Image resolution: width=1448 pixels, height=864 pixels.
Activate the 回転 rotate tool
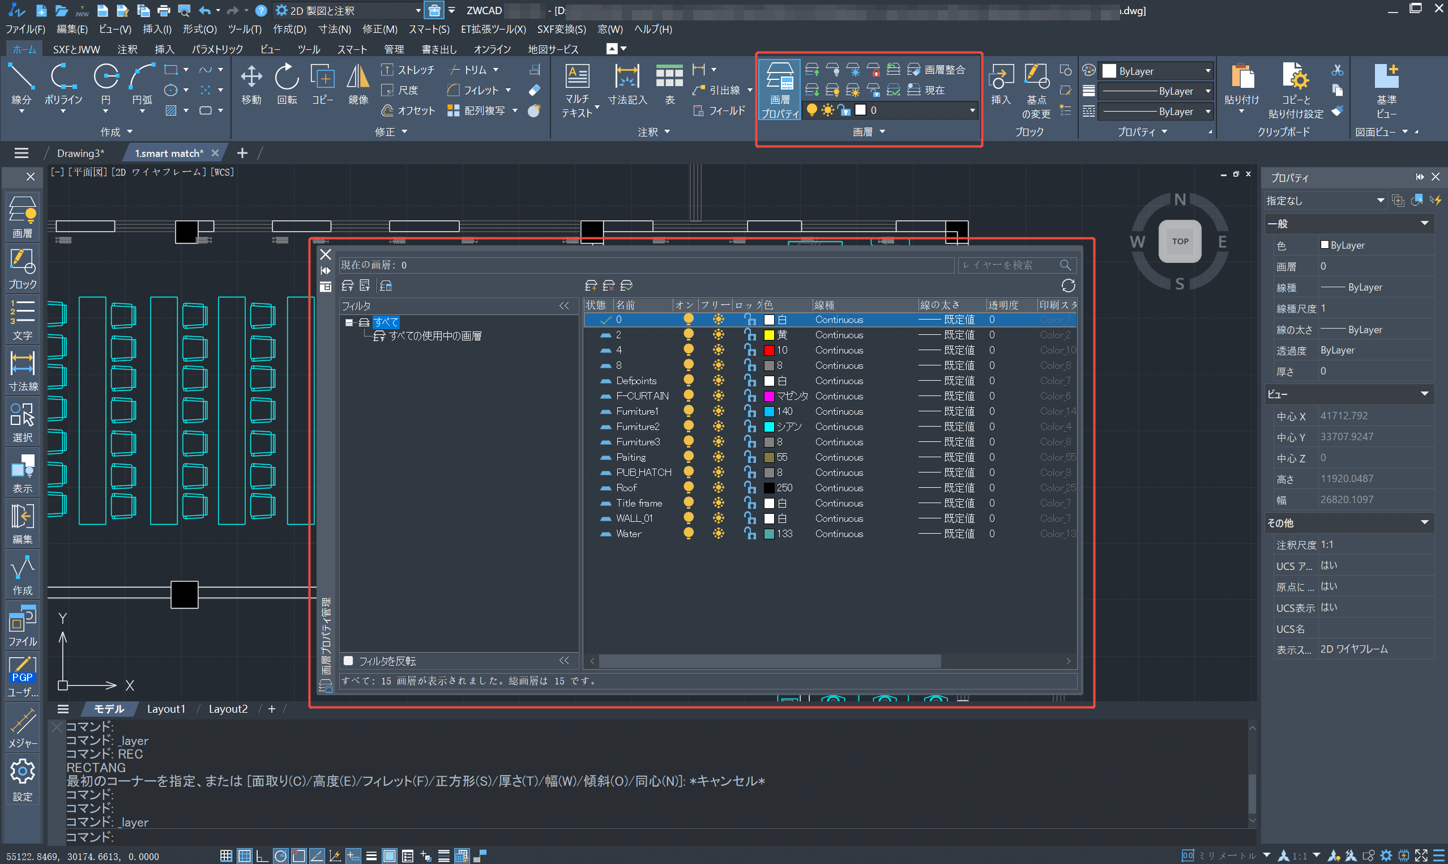(x=287, y=84)
